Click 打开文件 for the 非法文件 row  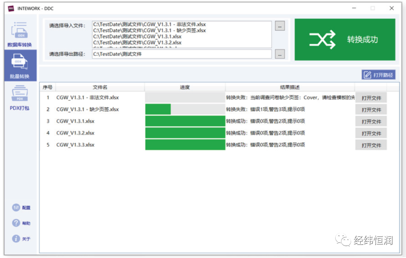371,97
